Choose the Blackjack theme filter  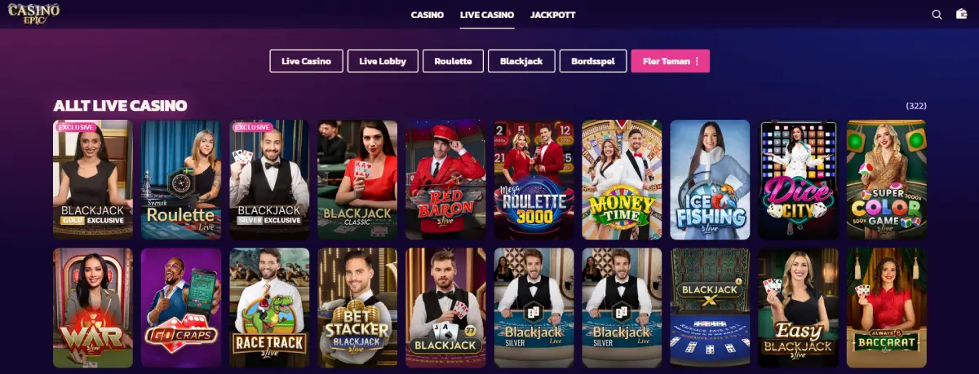coord(521,61)
